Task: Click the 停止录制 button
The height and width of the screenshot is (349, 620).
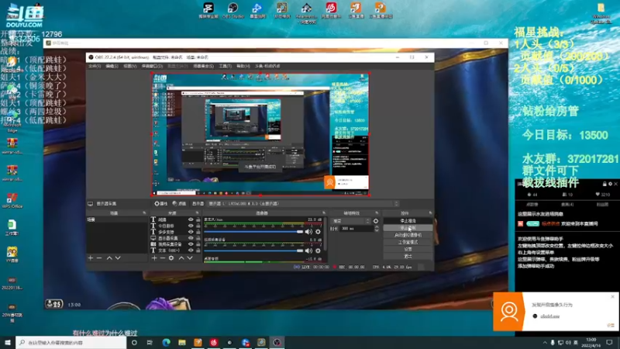Action: click(408, 228)
